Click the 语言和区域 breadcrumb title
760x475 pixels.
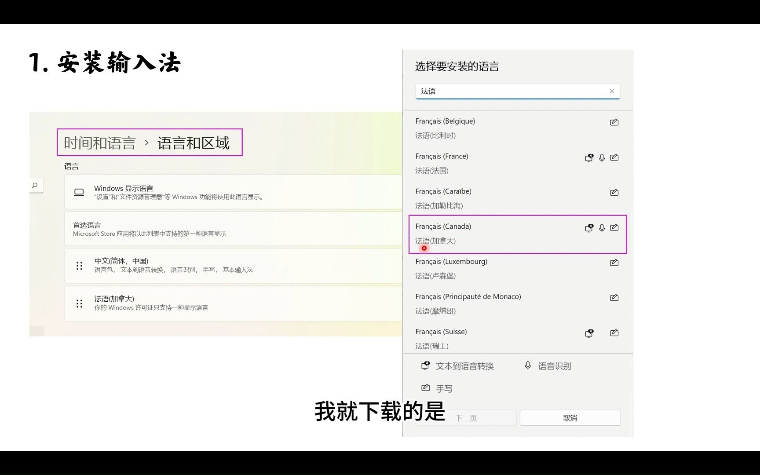tap(194, 143)
